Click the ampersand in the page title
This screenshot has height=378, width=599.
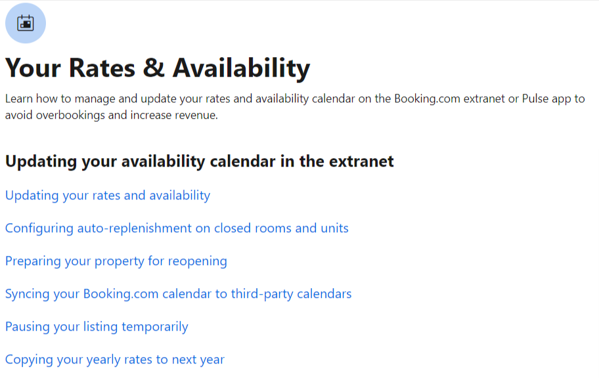pyautogui.click(x=155, y=68)
